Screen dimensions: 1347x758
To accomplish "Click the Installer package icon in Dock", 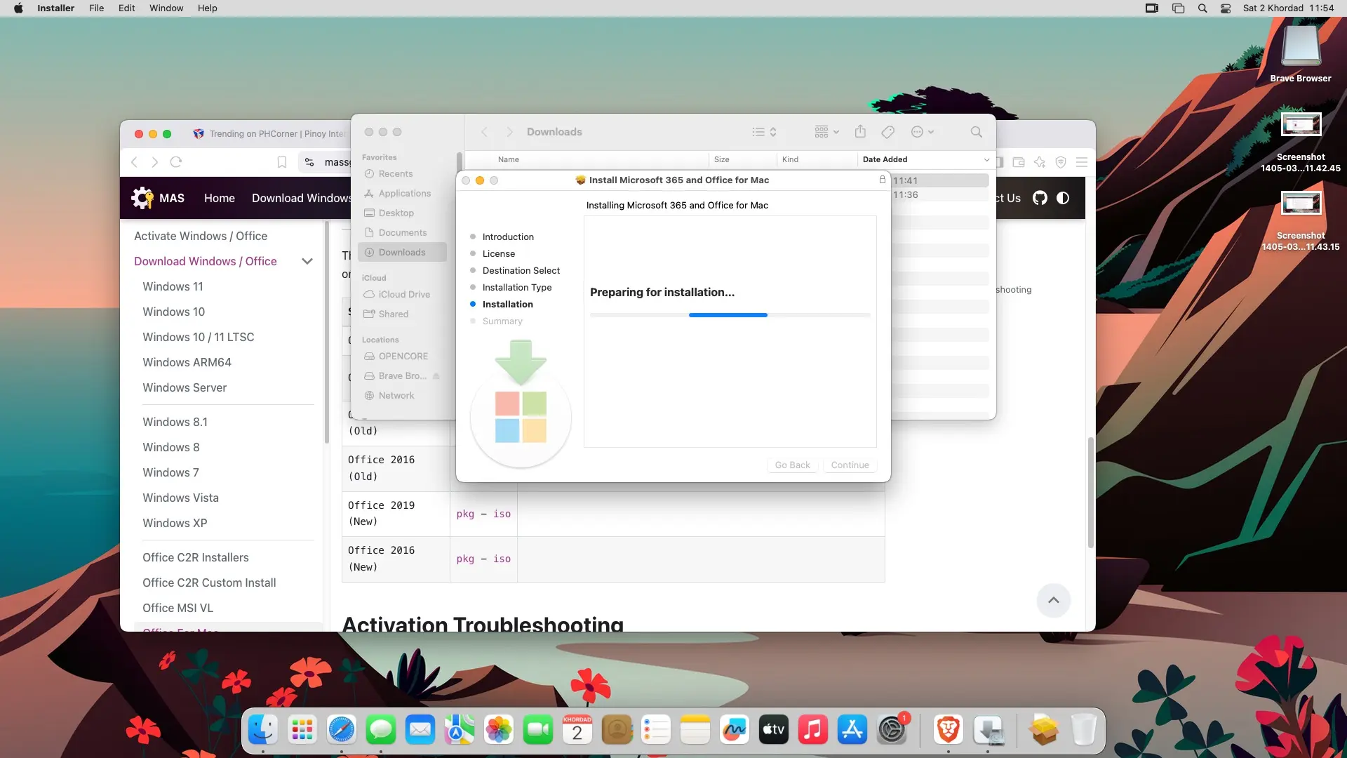I will [x=1043, y=730].
